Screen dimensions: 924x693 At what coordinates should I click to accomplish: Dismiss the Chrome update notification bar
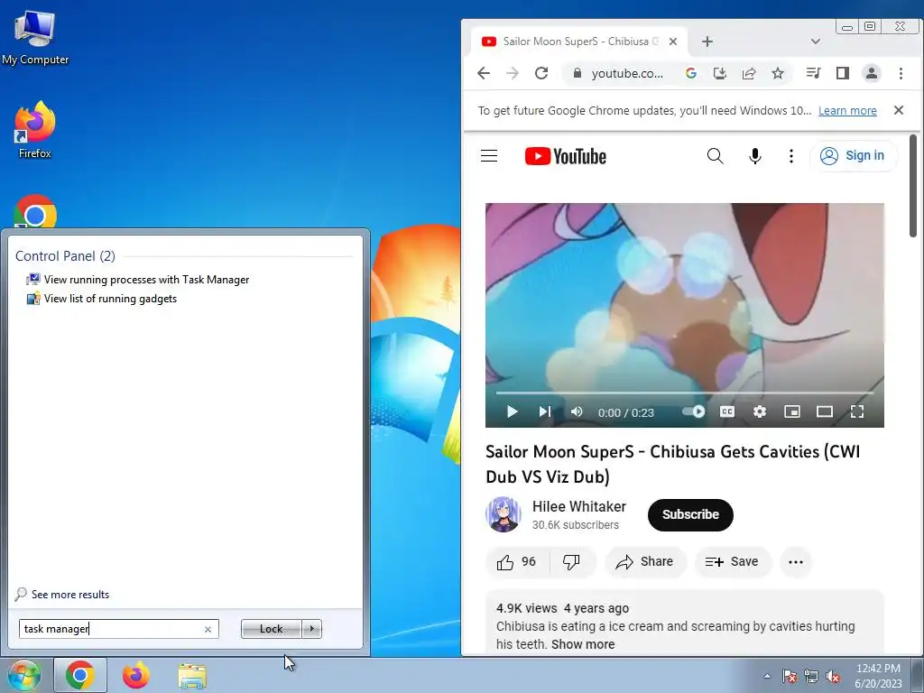click(x=898, y=110)
